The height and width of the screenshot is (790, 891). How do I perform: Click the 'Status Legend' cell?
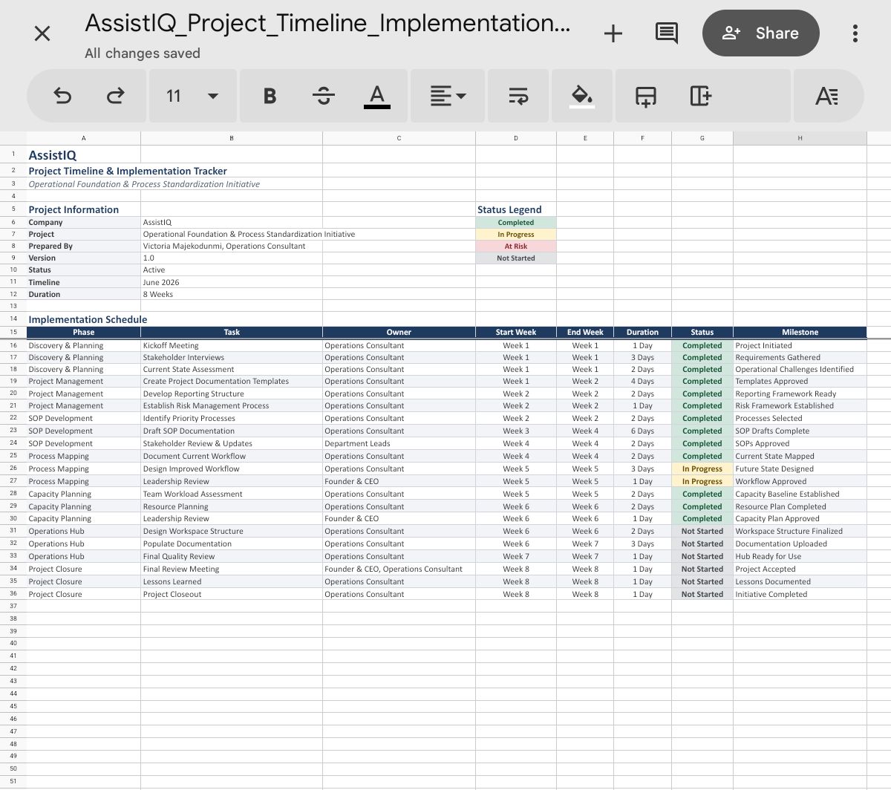pyautogui.click(x=516, y=209)
